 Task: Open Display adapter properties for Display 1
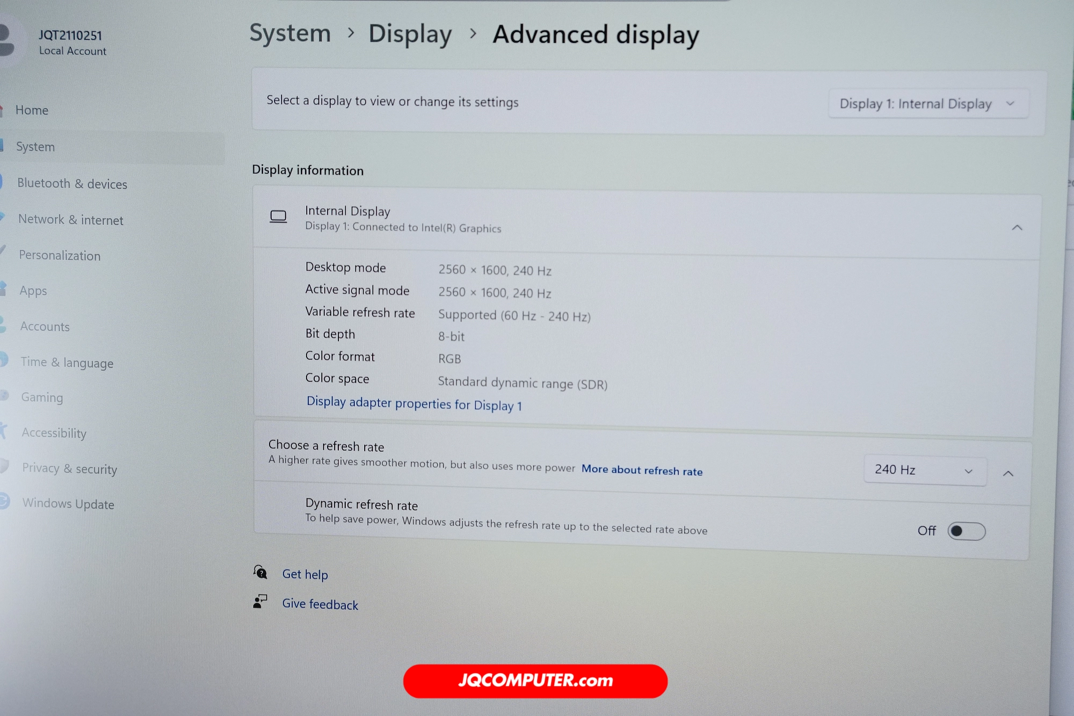[x=414, y=403]
